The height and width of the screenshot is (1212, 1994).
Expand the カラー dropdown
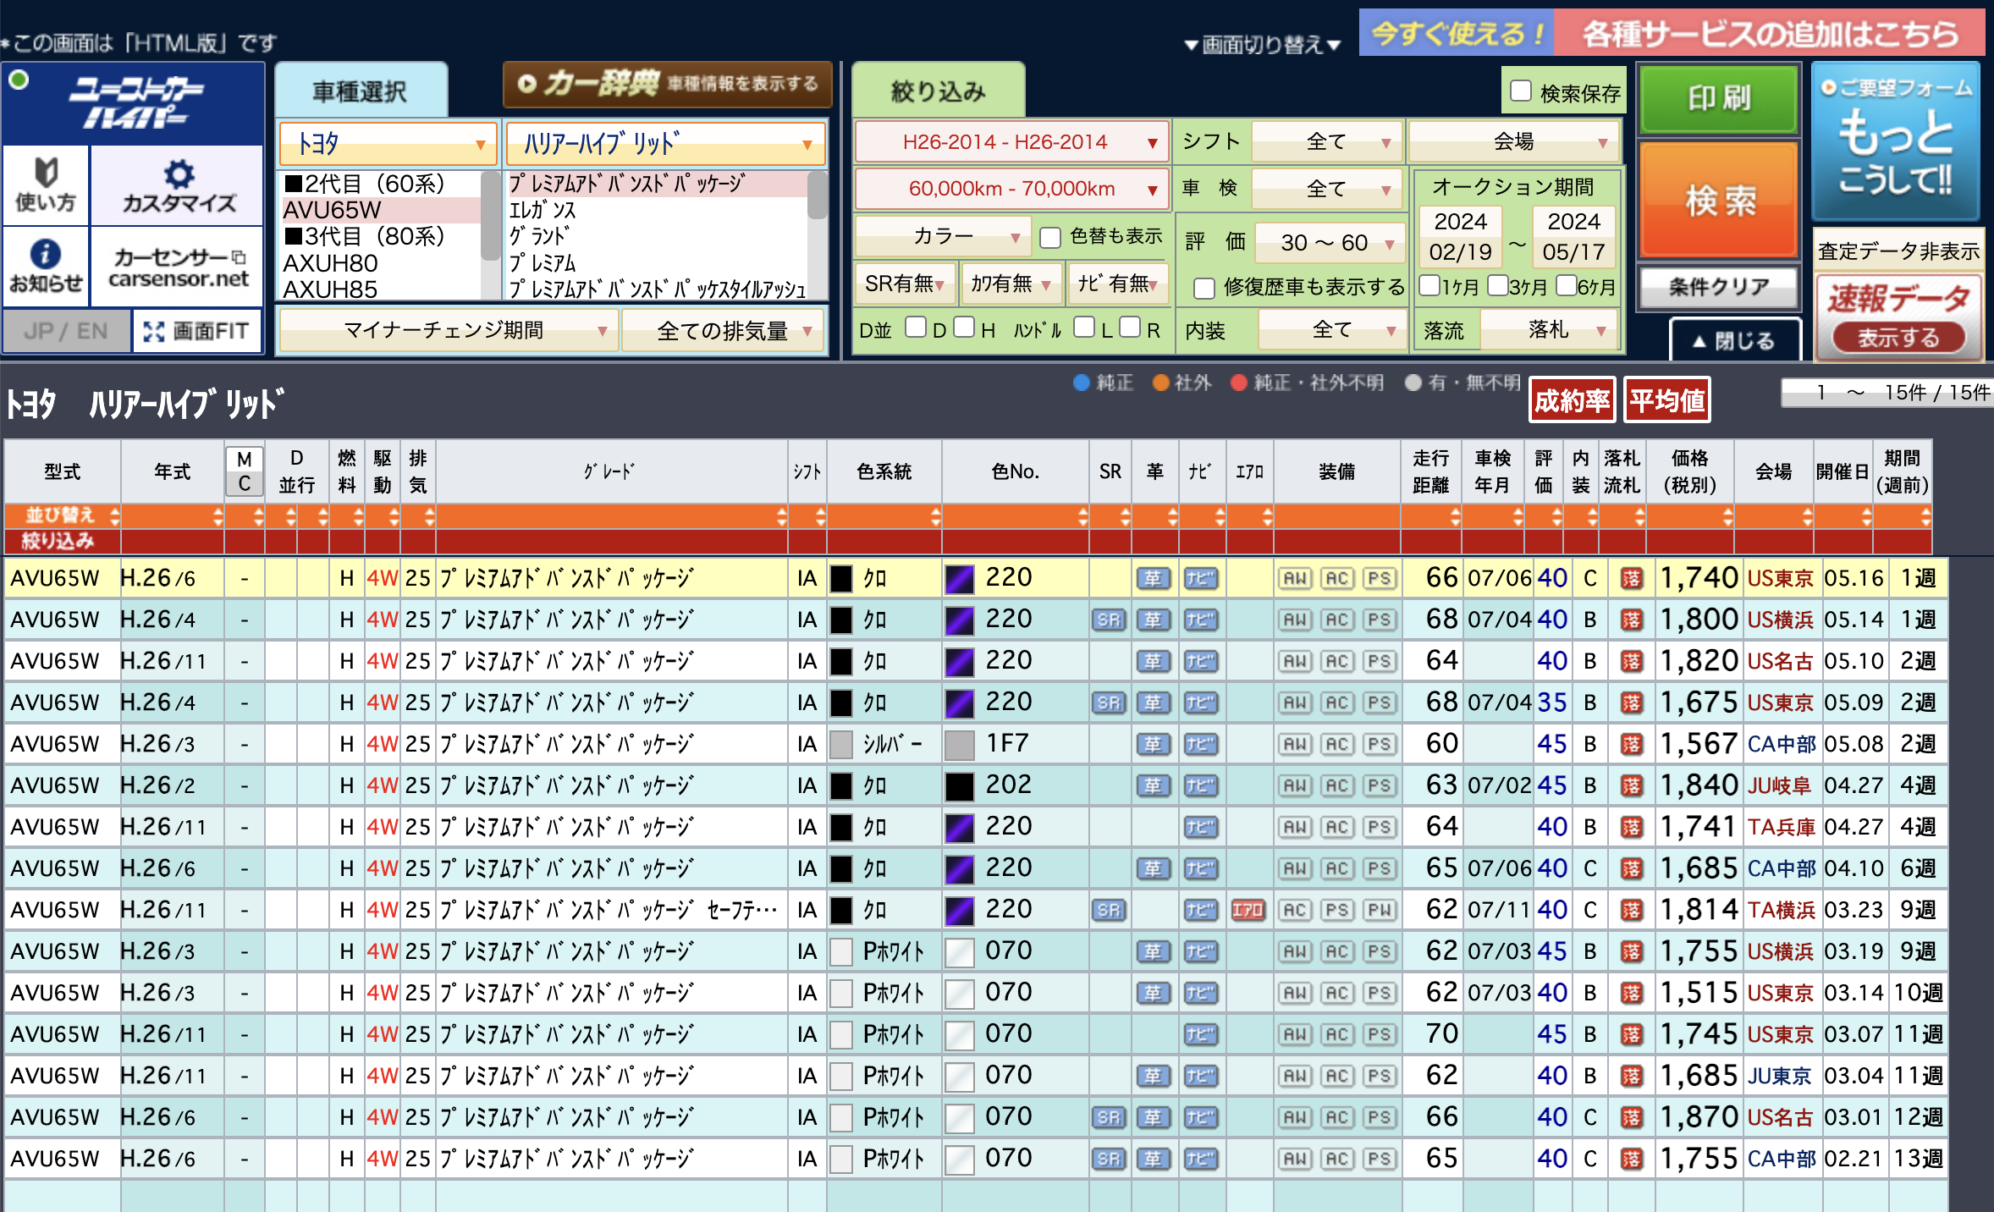pyautogui.click(x=943, y=236)
